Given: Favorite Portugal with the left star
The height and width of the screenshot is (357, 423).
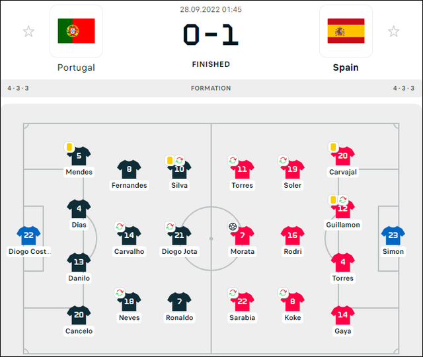Looking at the screenshot, I should click(28, 31).
